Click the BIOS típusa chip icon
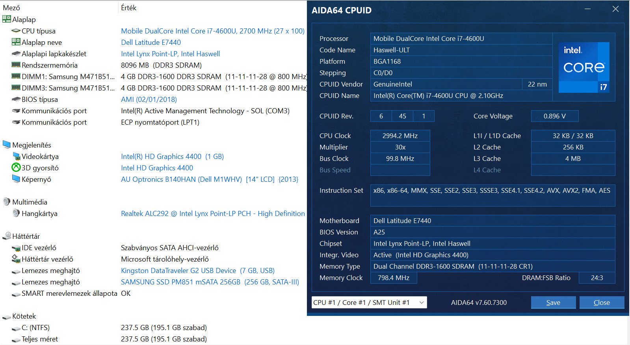This screenshot has width=630, height=345. pyautogui.click(x=16, y=99)
